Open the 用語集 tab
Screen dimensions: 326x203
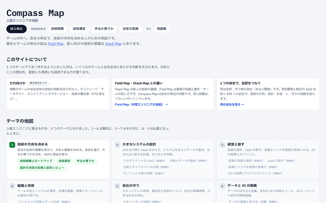tap(162, 29)
